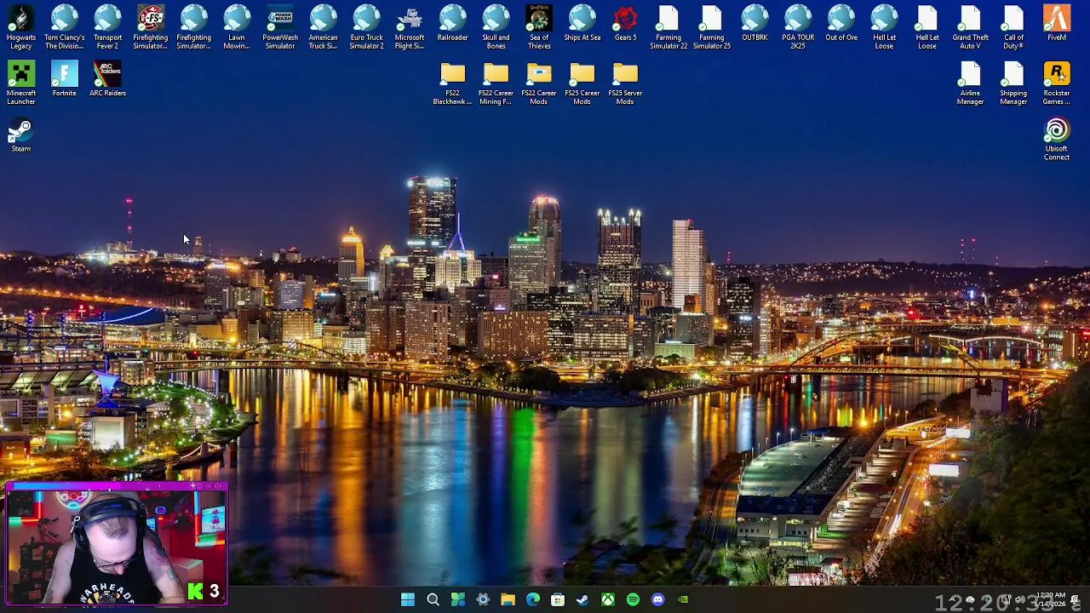The height and width of the screenshot is (613, 1090).
Task: Open the Euro Truck Simulator 2 shortcut
Action: click(366, 27)
